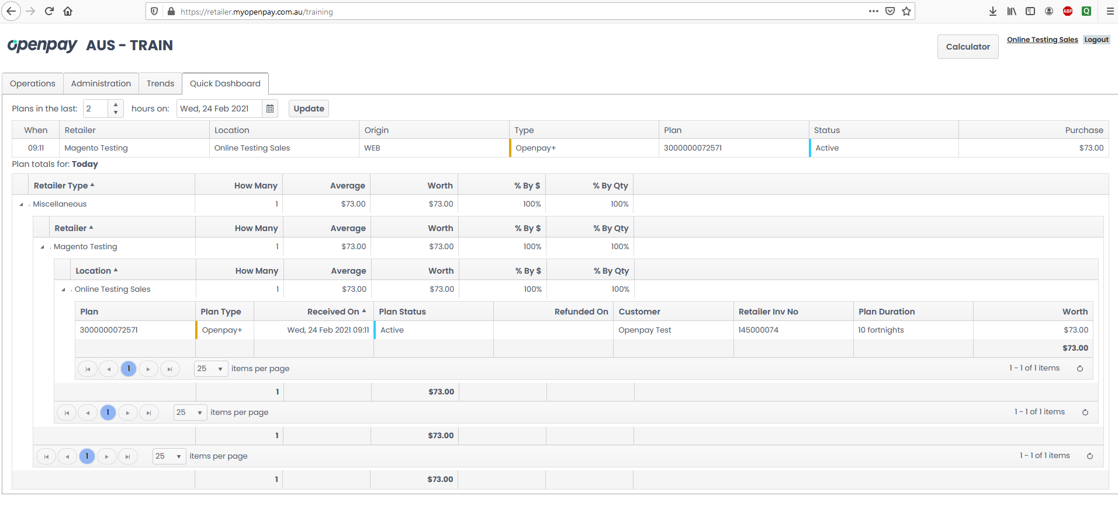
Task: Sort by Received On column header
Action: [333, 312]
